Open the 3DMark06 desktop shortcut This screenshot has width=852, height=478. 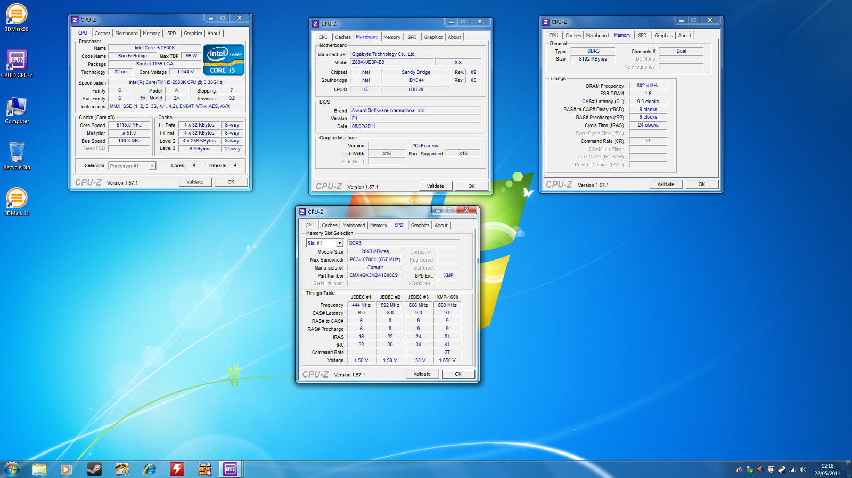[x=17, y=18]
